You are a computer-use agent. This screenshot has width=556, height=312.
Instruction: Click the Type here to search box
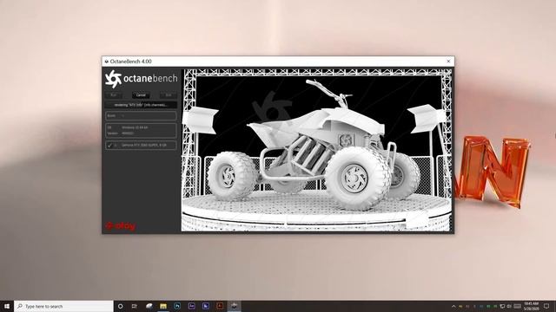[63, 306]
